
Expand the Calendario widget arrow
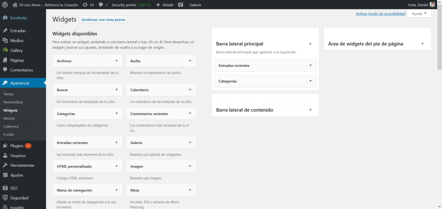tap(190, 90)
